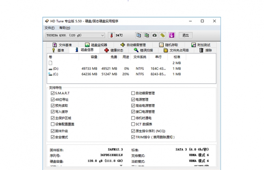Image resolution: width=264 pixels, height=170 pixels.
Task: Click the 卷 column header
Action: 63,57
